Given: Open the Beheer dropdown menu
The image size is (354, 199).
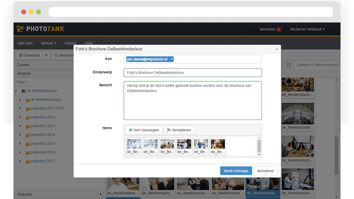Looking at the screenshot, I should (49, 43).
